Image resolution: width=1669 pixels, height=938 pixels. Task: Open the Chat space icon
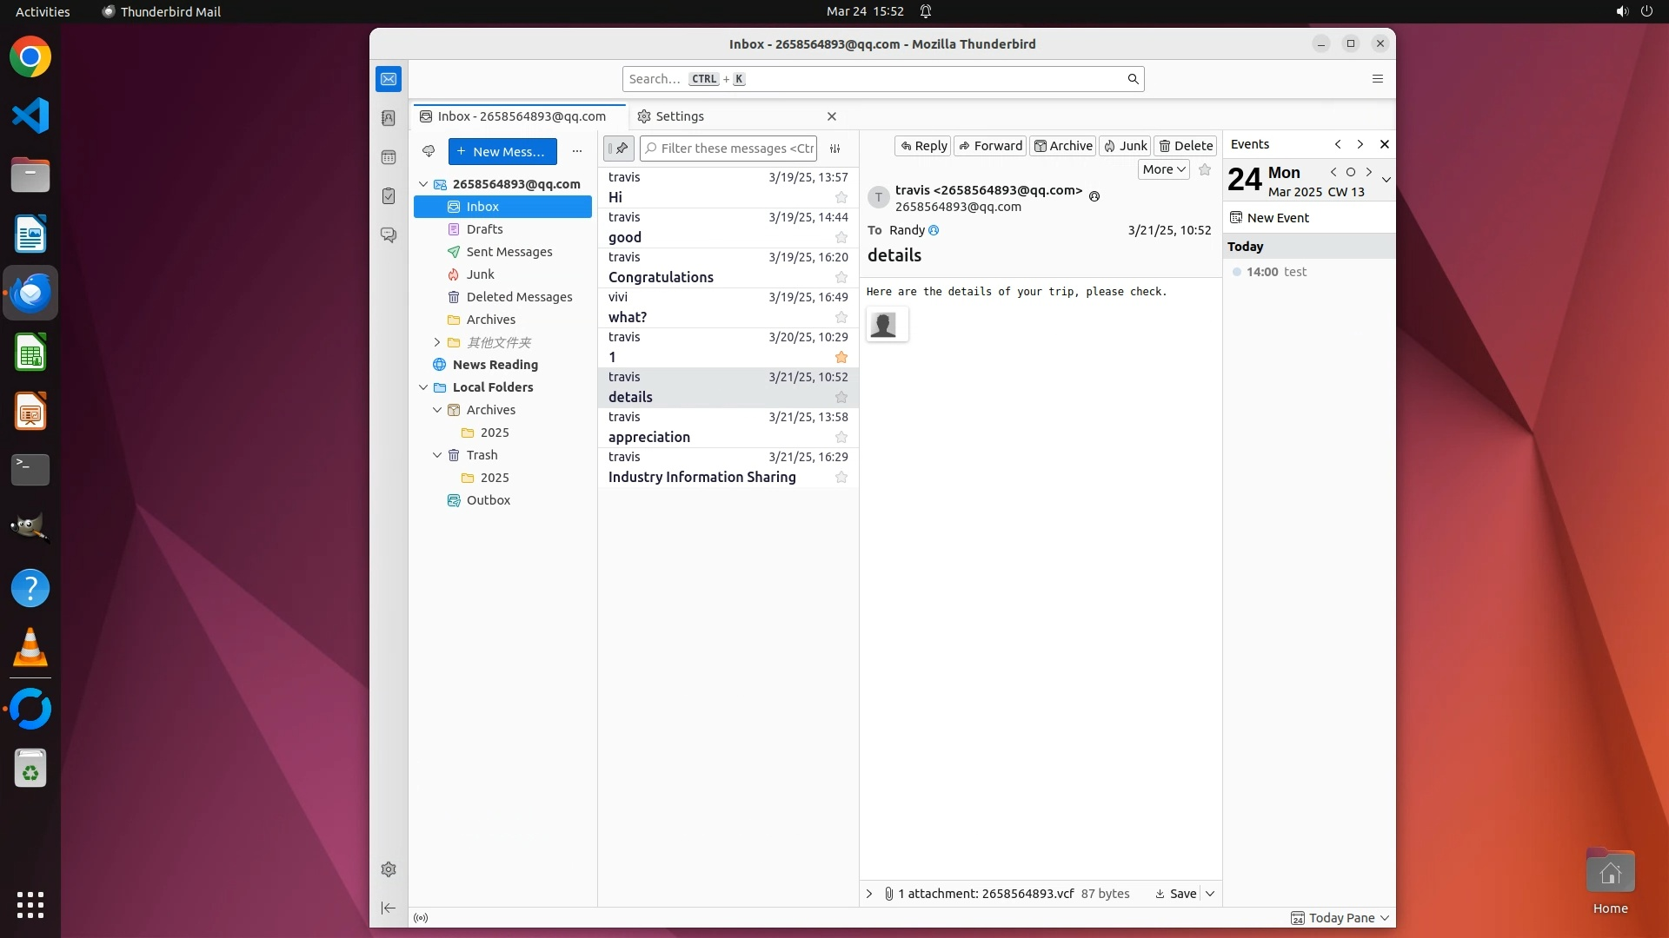(x=389, y=235)
